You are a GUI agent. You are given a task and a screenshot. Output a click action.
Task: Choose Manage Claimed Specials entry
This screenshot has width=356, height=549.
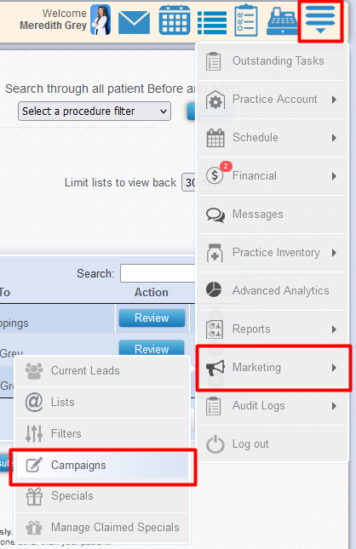tap(102, 527)
